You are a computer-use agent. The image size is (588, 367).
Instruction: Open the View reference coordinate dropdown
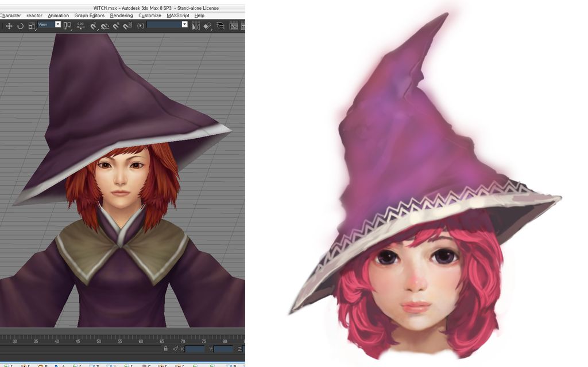tap(49, 24)
